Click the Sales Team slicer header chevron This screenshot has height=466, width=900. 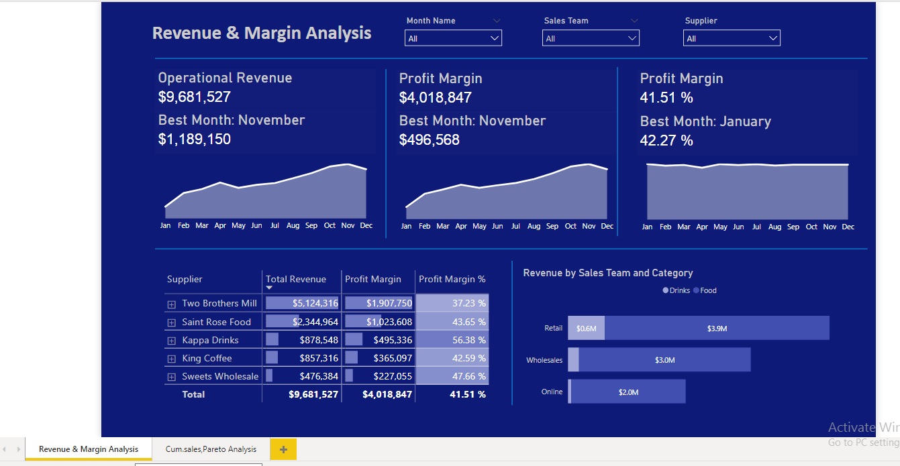tap(634, 20)
